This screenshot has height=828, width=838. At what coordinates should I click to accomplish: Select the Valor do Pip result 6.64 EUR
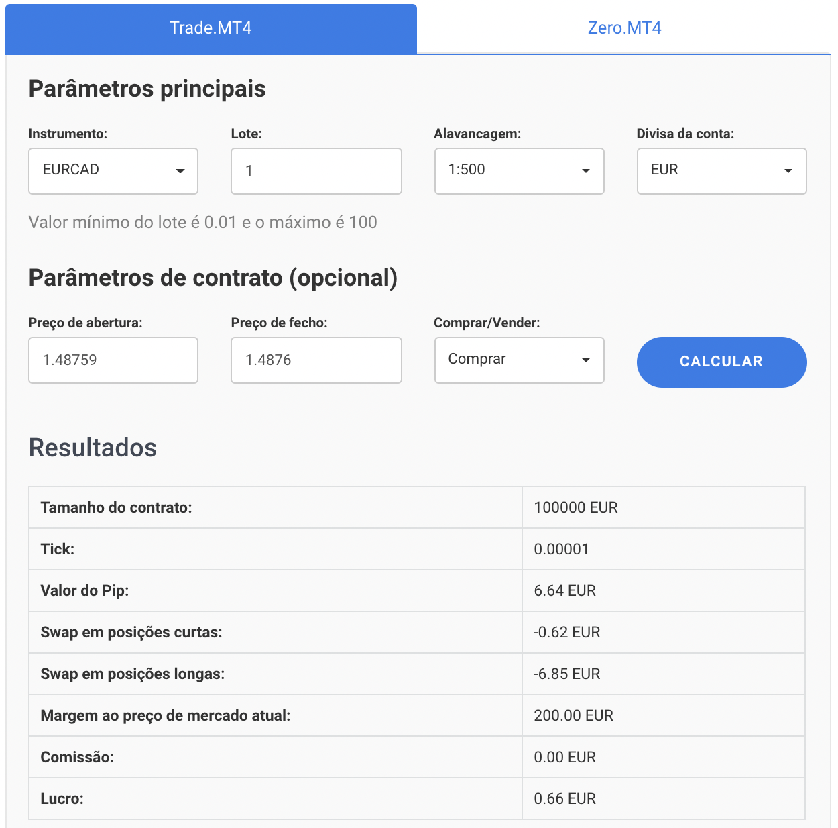coord(565,590)
